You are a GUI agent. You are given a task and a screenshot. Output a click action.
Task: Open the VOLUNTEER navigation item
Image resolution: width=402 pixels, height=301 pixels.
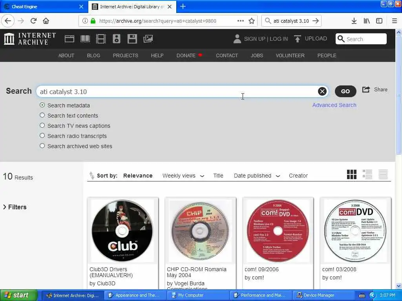[290, 56]
